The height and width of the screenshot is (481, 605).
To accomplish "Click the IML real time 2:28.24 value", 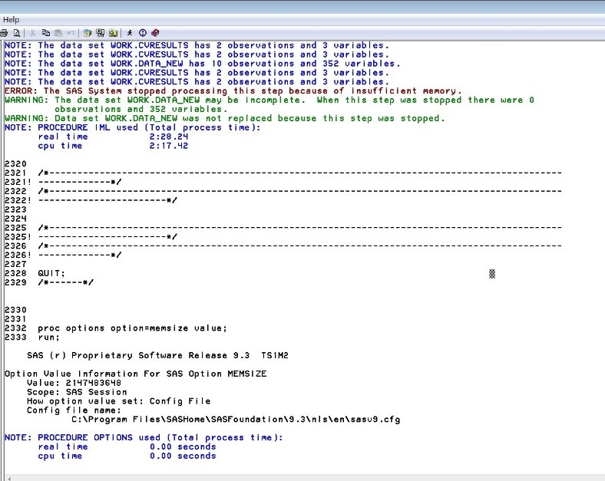I will pos(169,137).
